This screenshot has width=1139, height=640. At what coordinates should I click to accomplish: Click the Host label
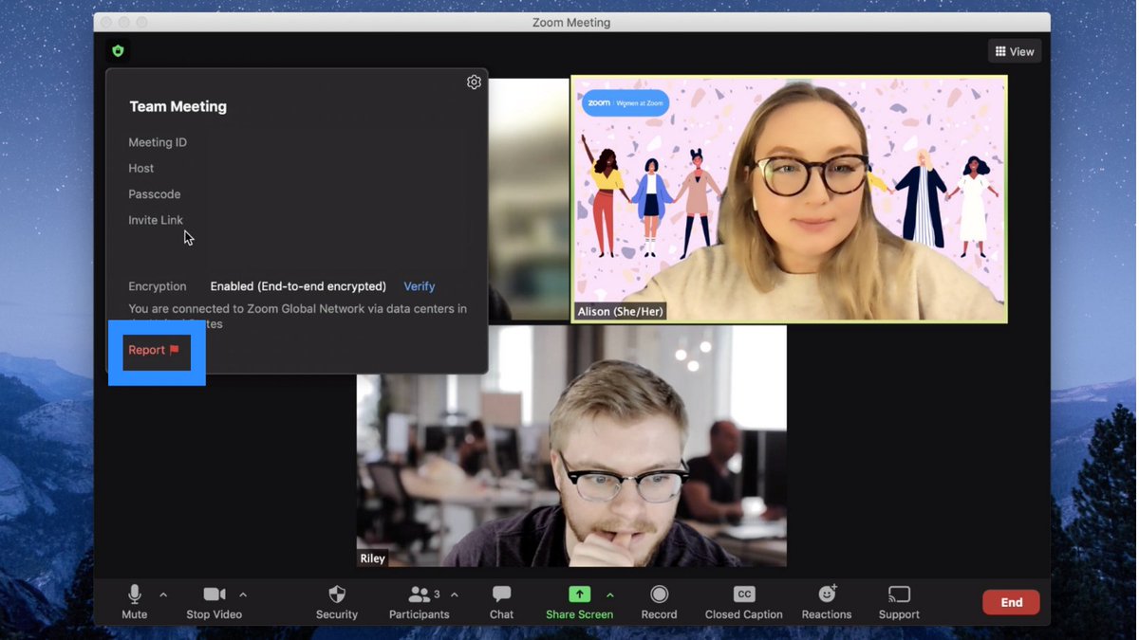point(141,168)
